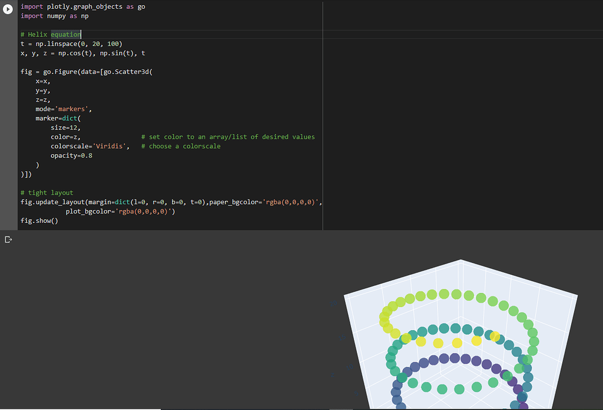This screenshot has width=603, height=410.
Task: Click the '20' axis tick label on the plot
Action: click(333, 303)
